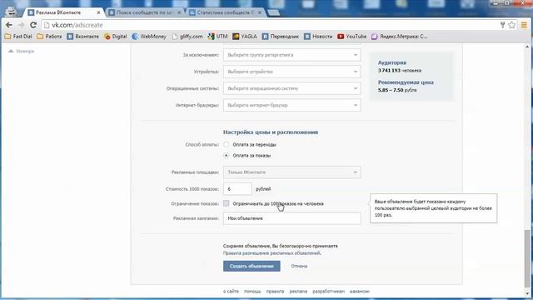Open разработчикам footer link

(x=328, y=292)
